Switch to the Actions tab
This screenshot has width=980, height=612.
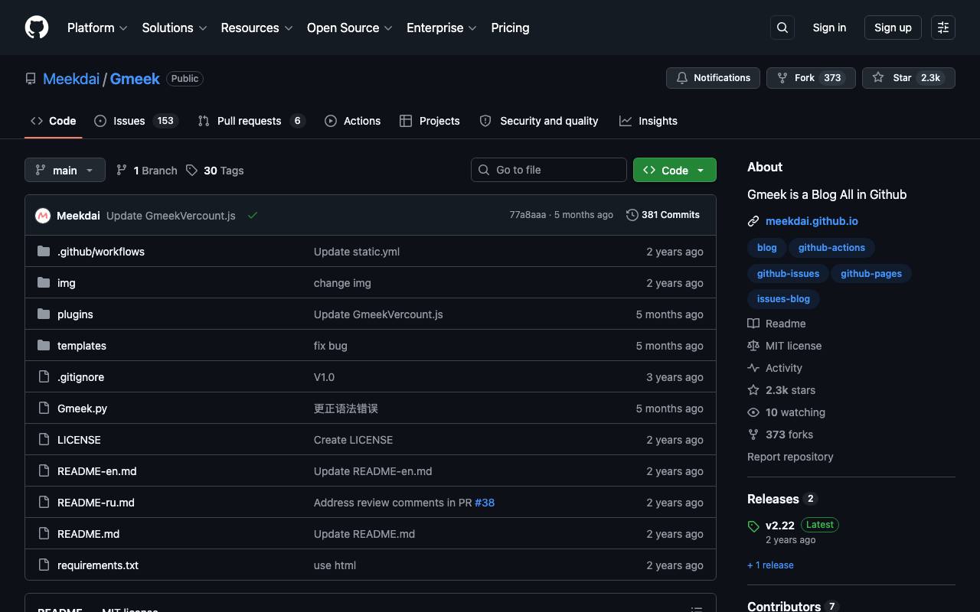(x=352, y=121)
